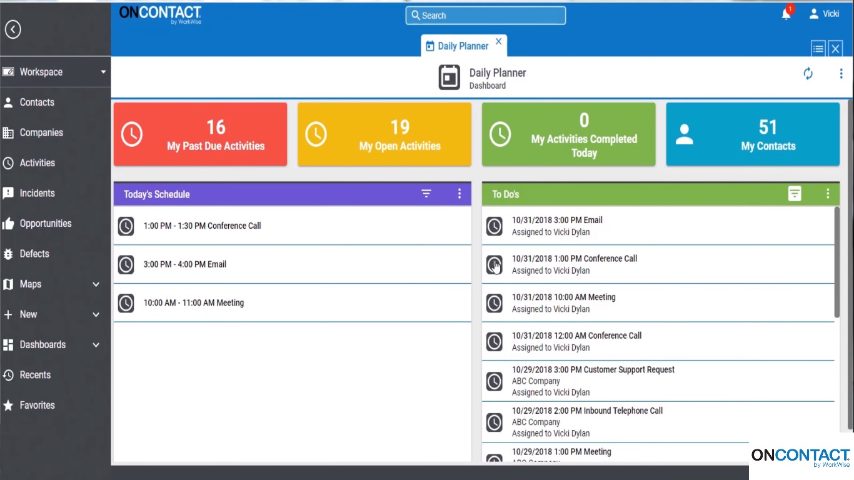This screenshot has width=854, height=480.
Task: Open the filter icon on Today's Schedule panel
Action: [426, 194]
